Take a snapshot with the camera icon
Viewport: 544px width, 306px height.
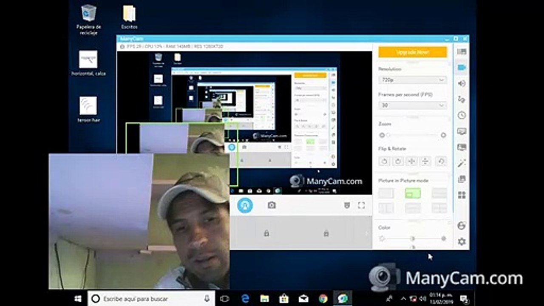[272, 205]
